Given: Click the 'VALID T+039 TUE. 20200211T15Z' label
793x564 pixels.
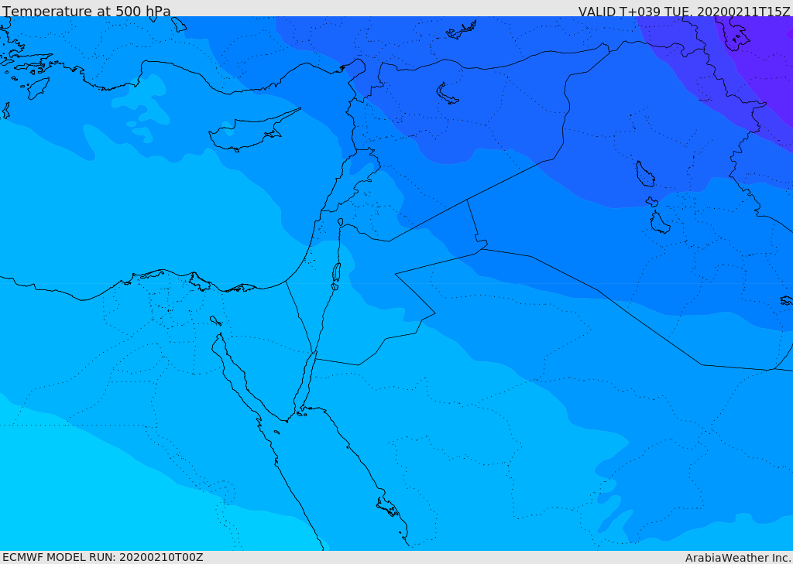Looking at the screenshot, I should point(685,11).
